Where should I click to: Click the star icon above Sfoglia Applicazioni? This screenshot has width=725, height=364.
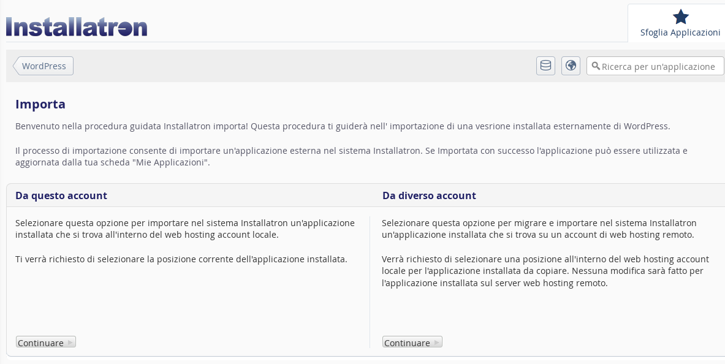tap(680, 17)
